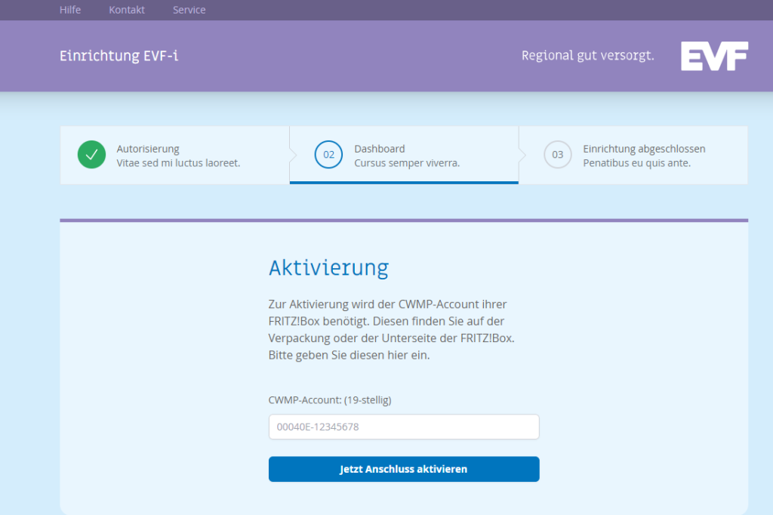Screen dimensions: 773x515
Task: Go to the Service menu item
Action: (189, 10)
